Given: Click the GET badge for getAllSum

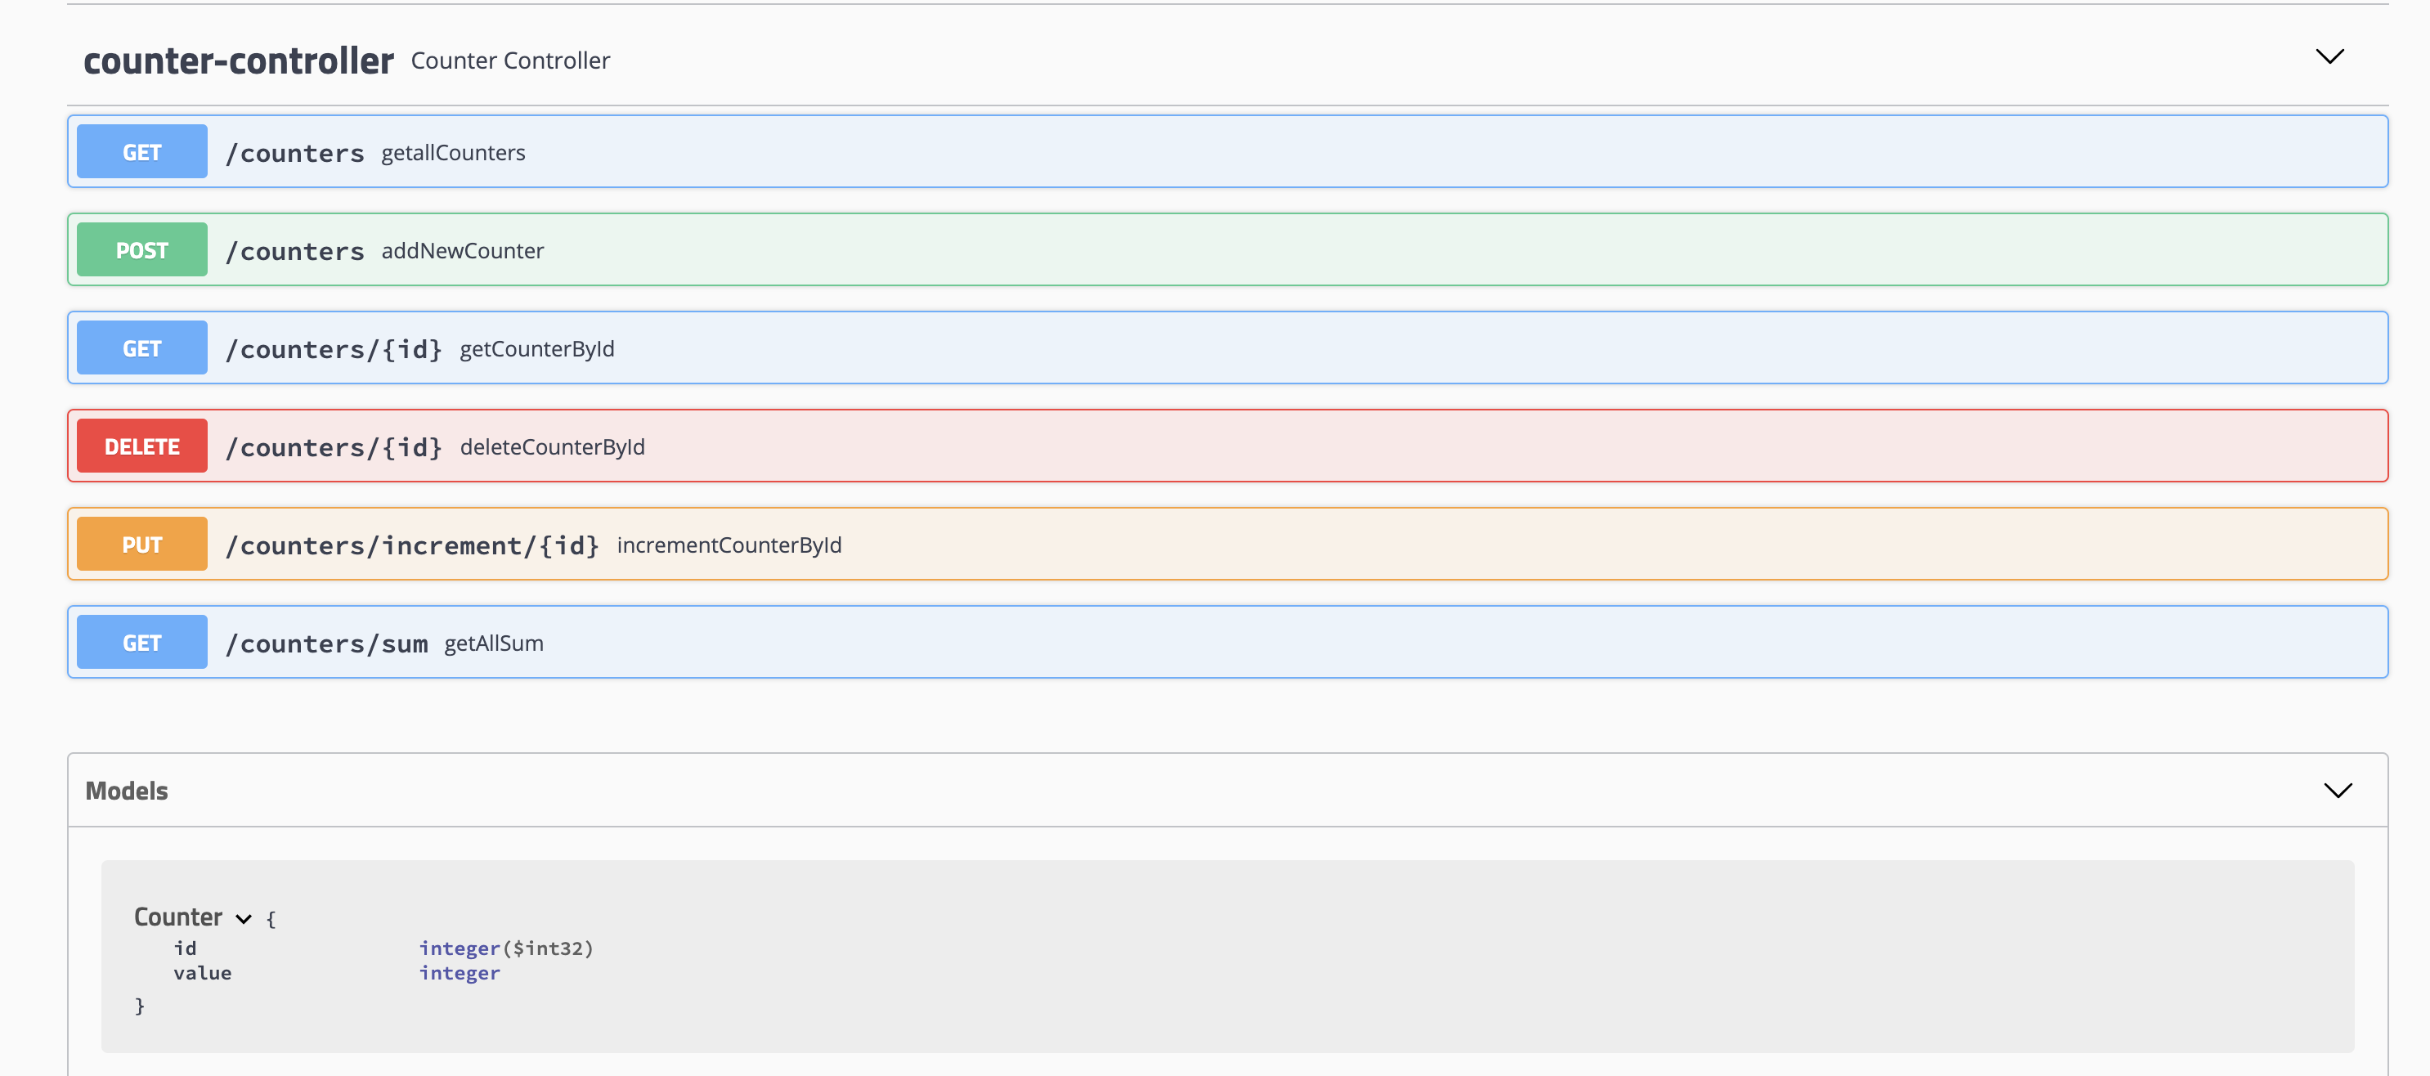Looking at the screenshot, I should tap(141, 642).
